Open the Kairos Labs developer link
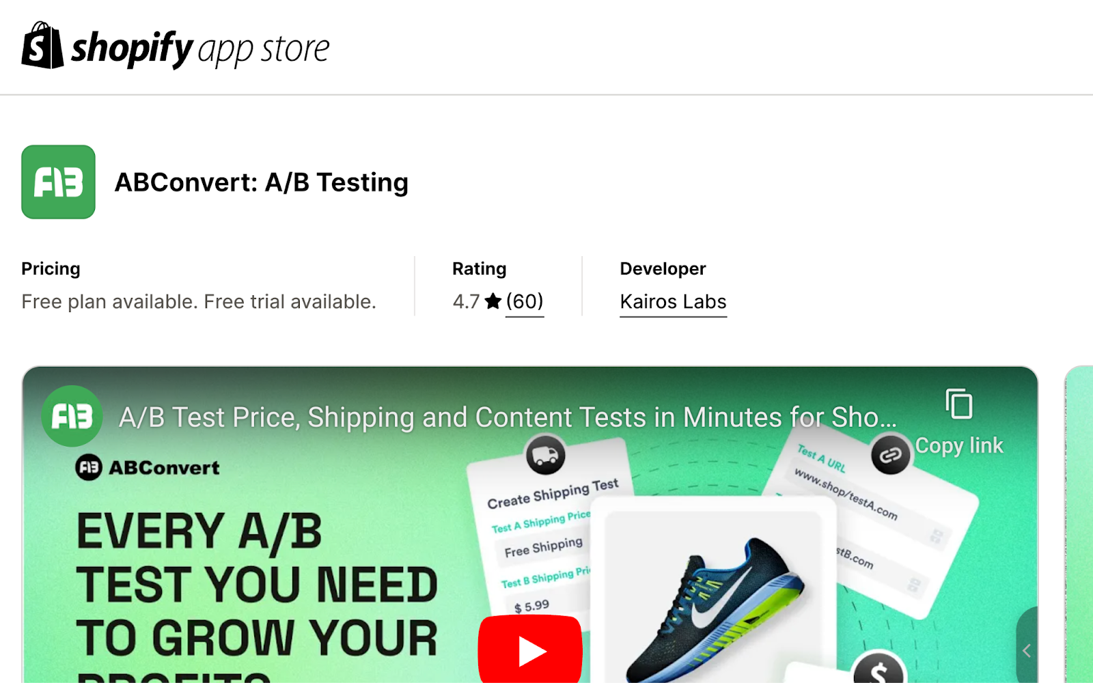Screen dimensions: 1093x683 click(x=673, y=302)
